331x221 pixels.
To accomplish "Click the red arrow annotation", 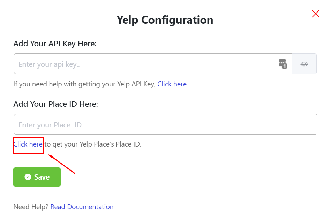I will (x=62, y=164).
